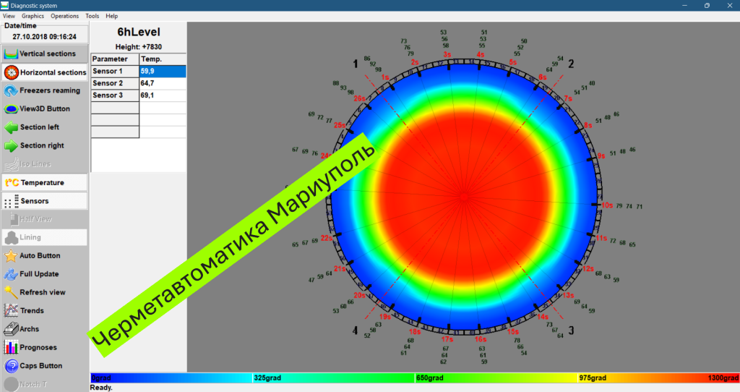
Task: Switch to Vertical sections view
Action: (45, 54)
